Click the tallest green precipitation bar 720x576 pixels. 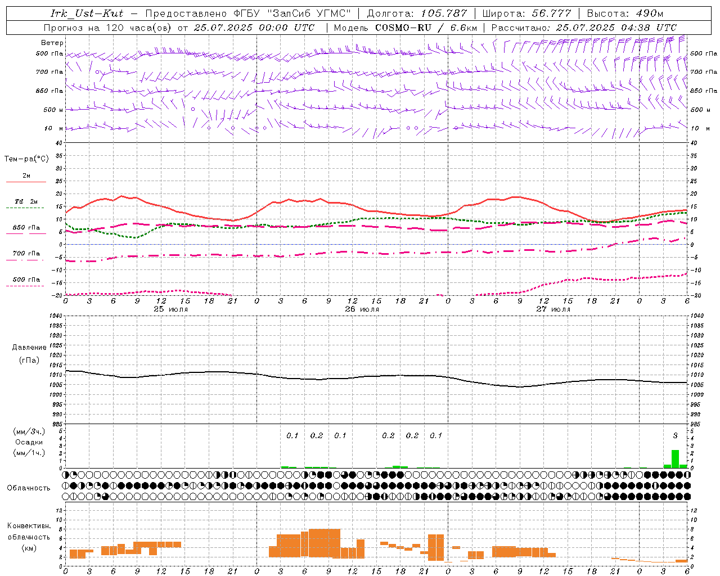click(x=675, y=459)
